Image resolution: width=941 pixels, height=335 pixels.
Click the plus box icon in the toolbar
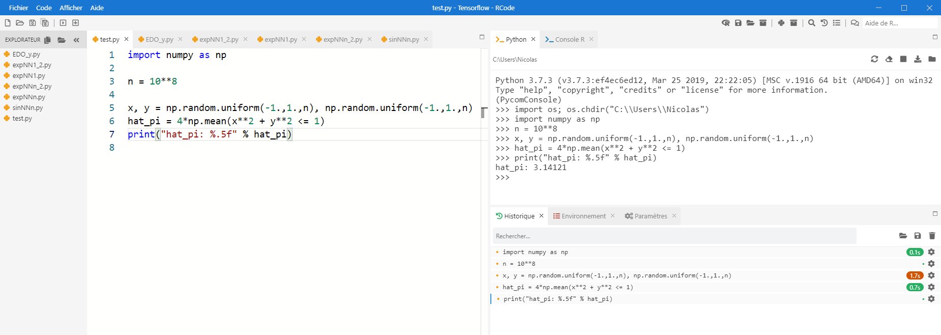[76, 23]
